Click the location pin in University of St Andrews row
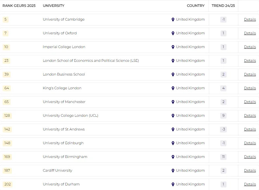 click(x=173, y=130)
